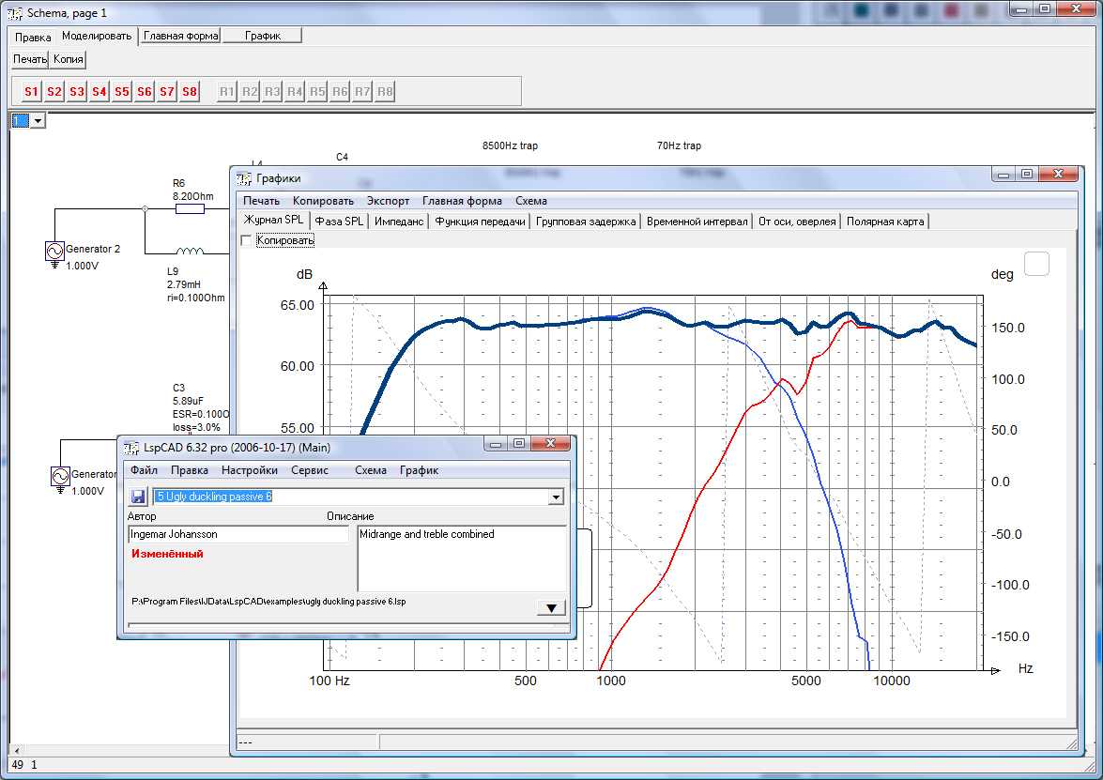Click the Графики window title bar icon
Viewport: 1103px width, 780px height.
243,178
